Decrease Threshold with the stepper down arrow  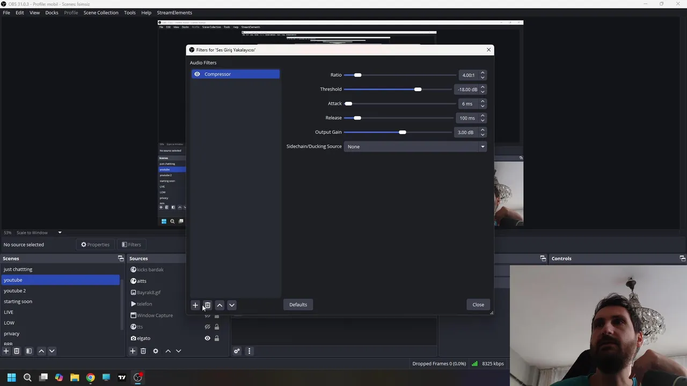point(483,92)
